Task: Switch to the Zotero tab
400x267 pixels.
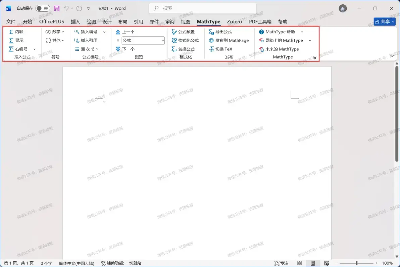Action: [x=235, y=22]
